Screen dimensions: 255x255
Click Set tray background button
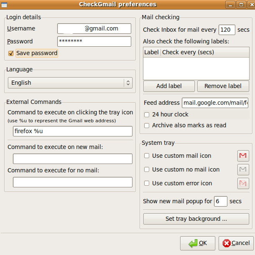tap(196, 219)
